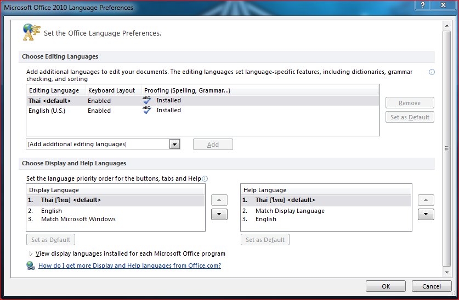Click the Remove button

pyautogui.click(x=410, y=103)
